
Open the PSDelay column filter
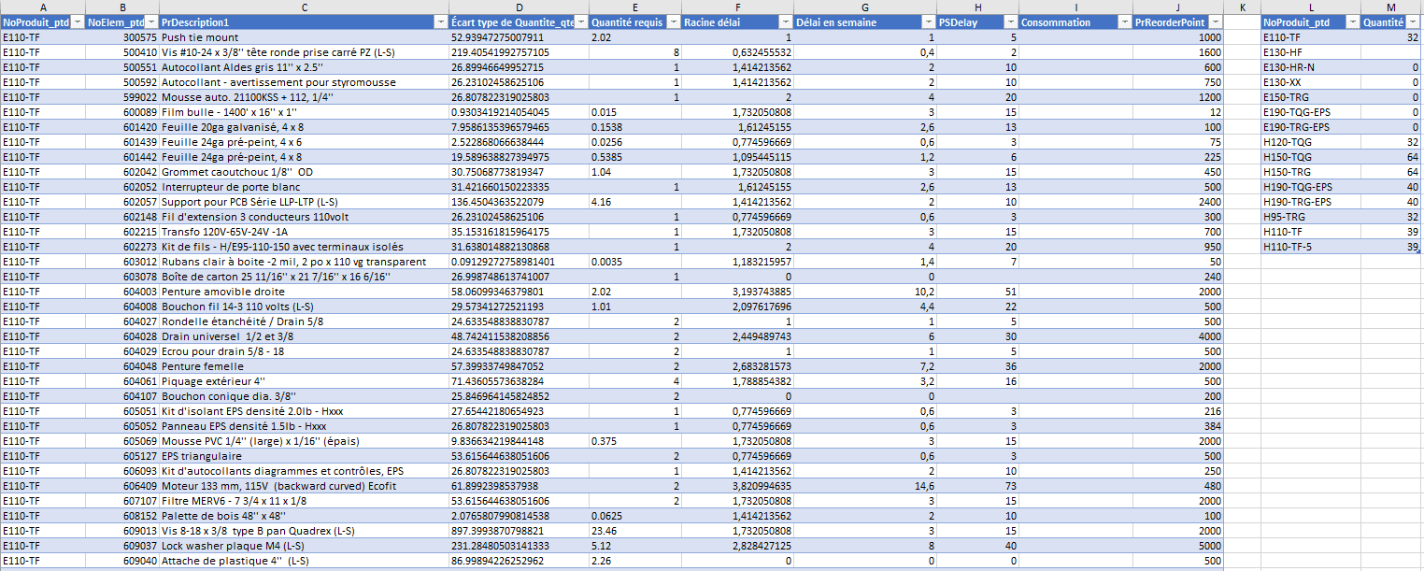coord(1009,22)
